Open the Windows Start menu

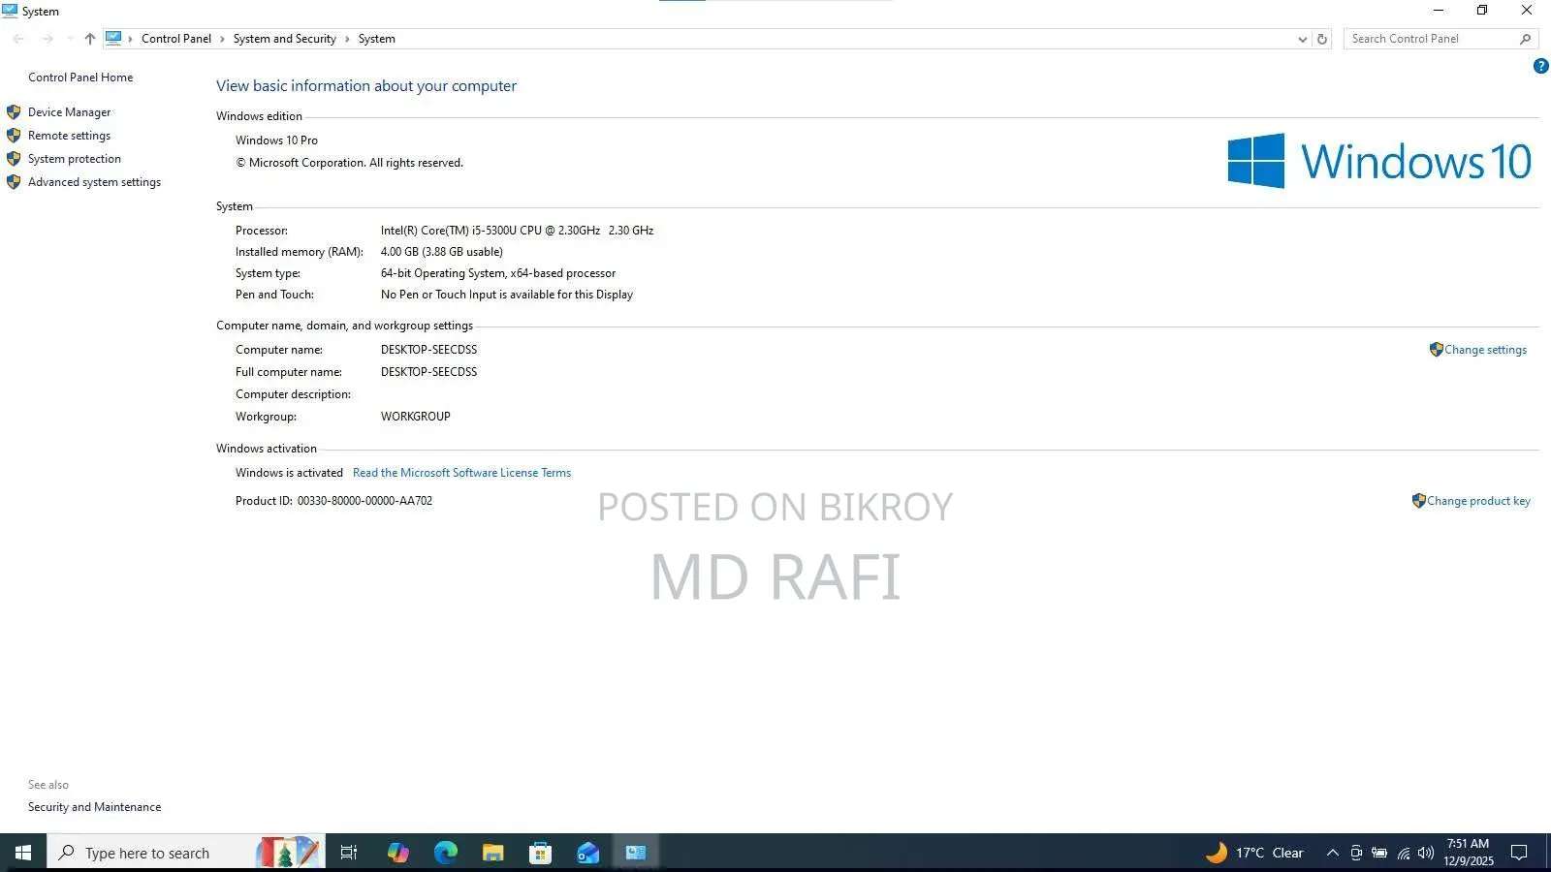[23, 853]
